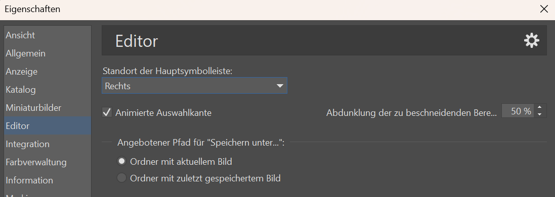Click the gear icon in the Editor header

[x=531, y=40]
